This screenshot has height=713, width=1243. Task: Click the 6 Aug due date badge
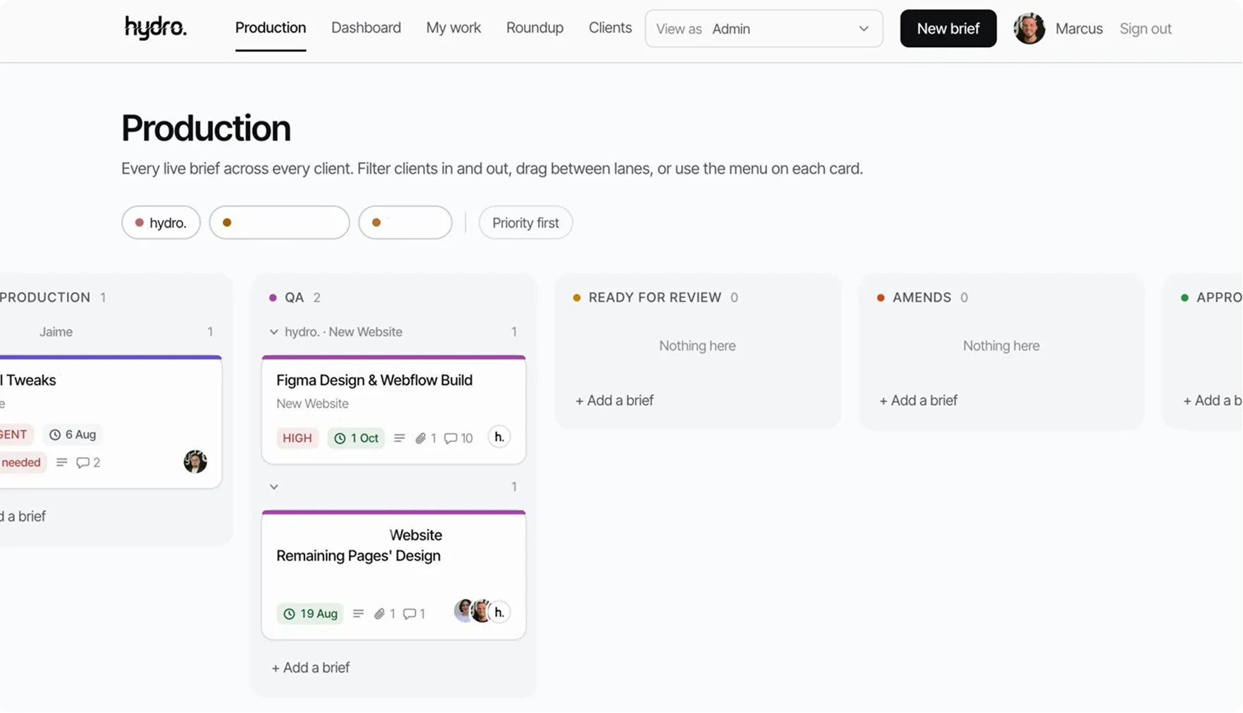[x=73, y=435]
